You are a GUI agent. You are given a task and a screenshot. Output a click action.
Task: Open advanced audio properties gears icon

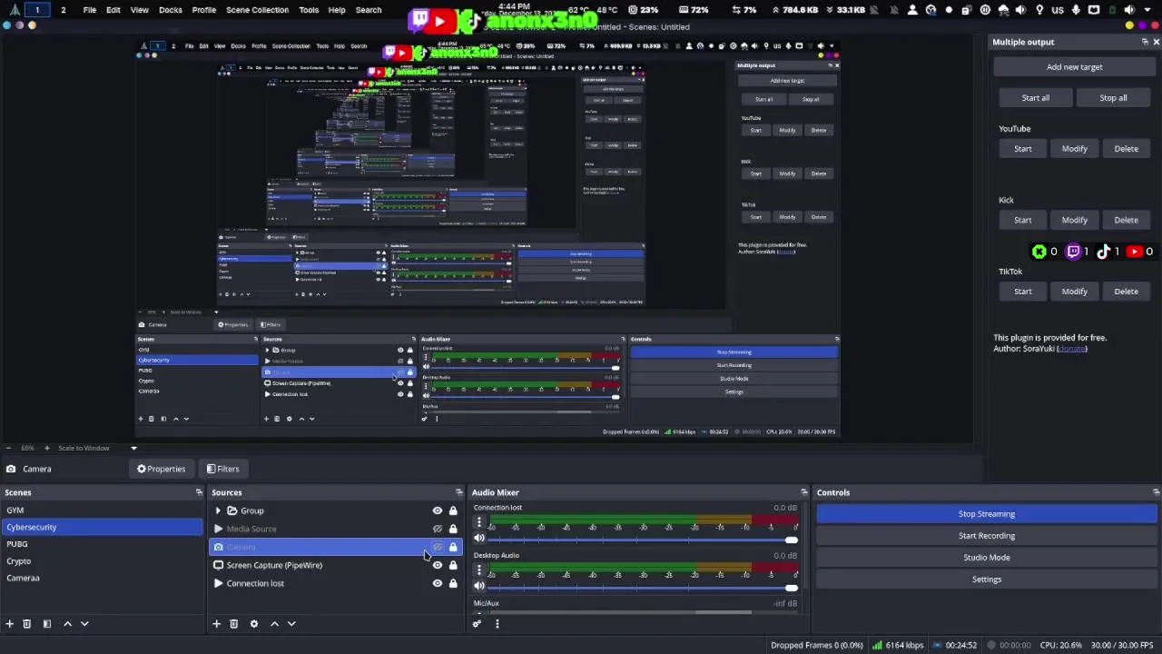[x=477, y=624]
